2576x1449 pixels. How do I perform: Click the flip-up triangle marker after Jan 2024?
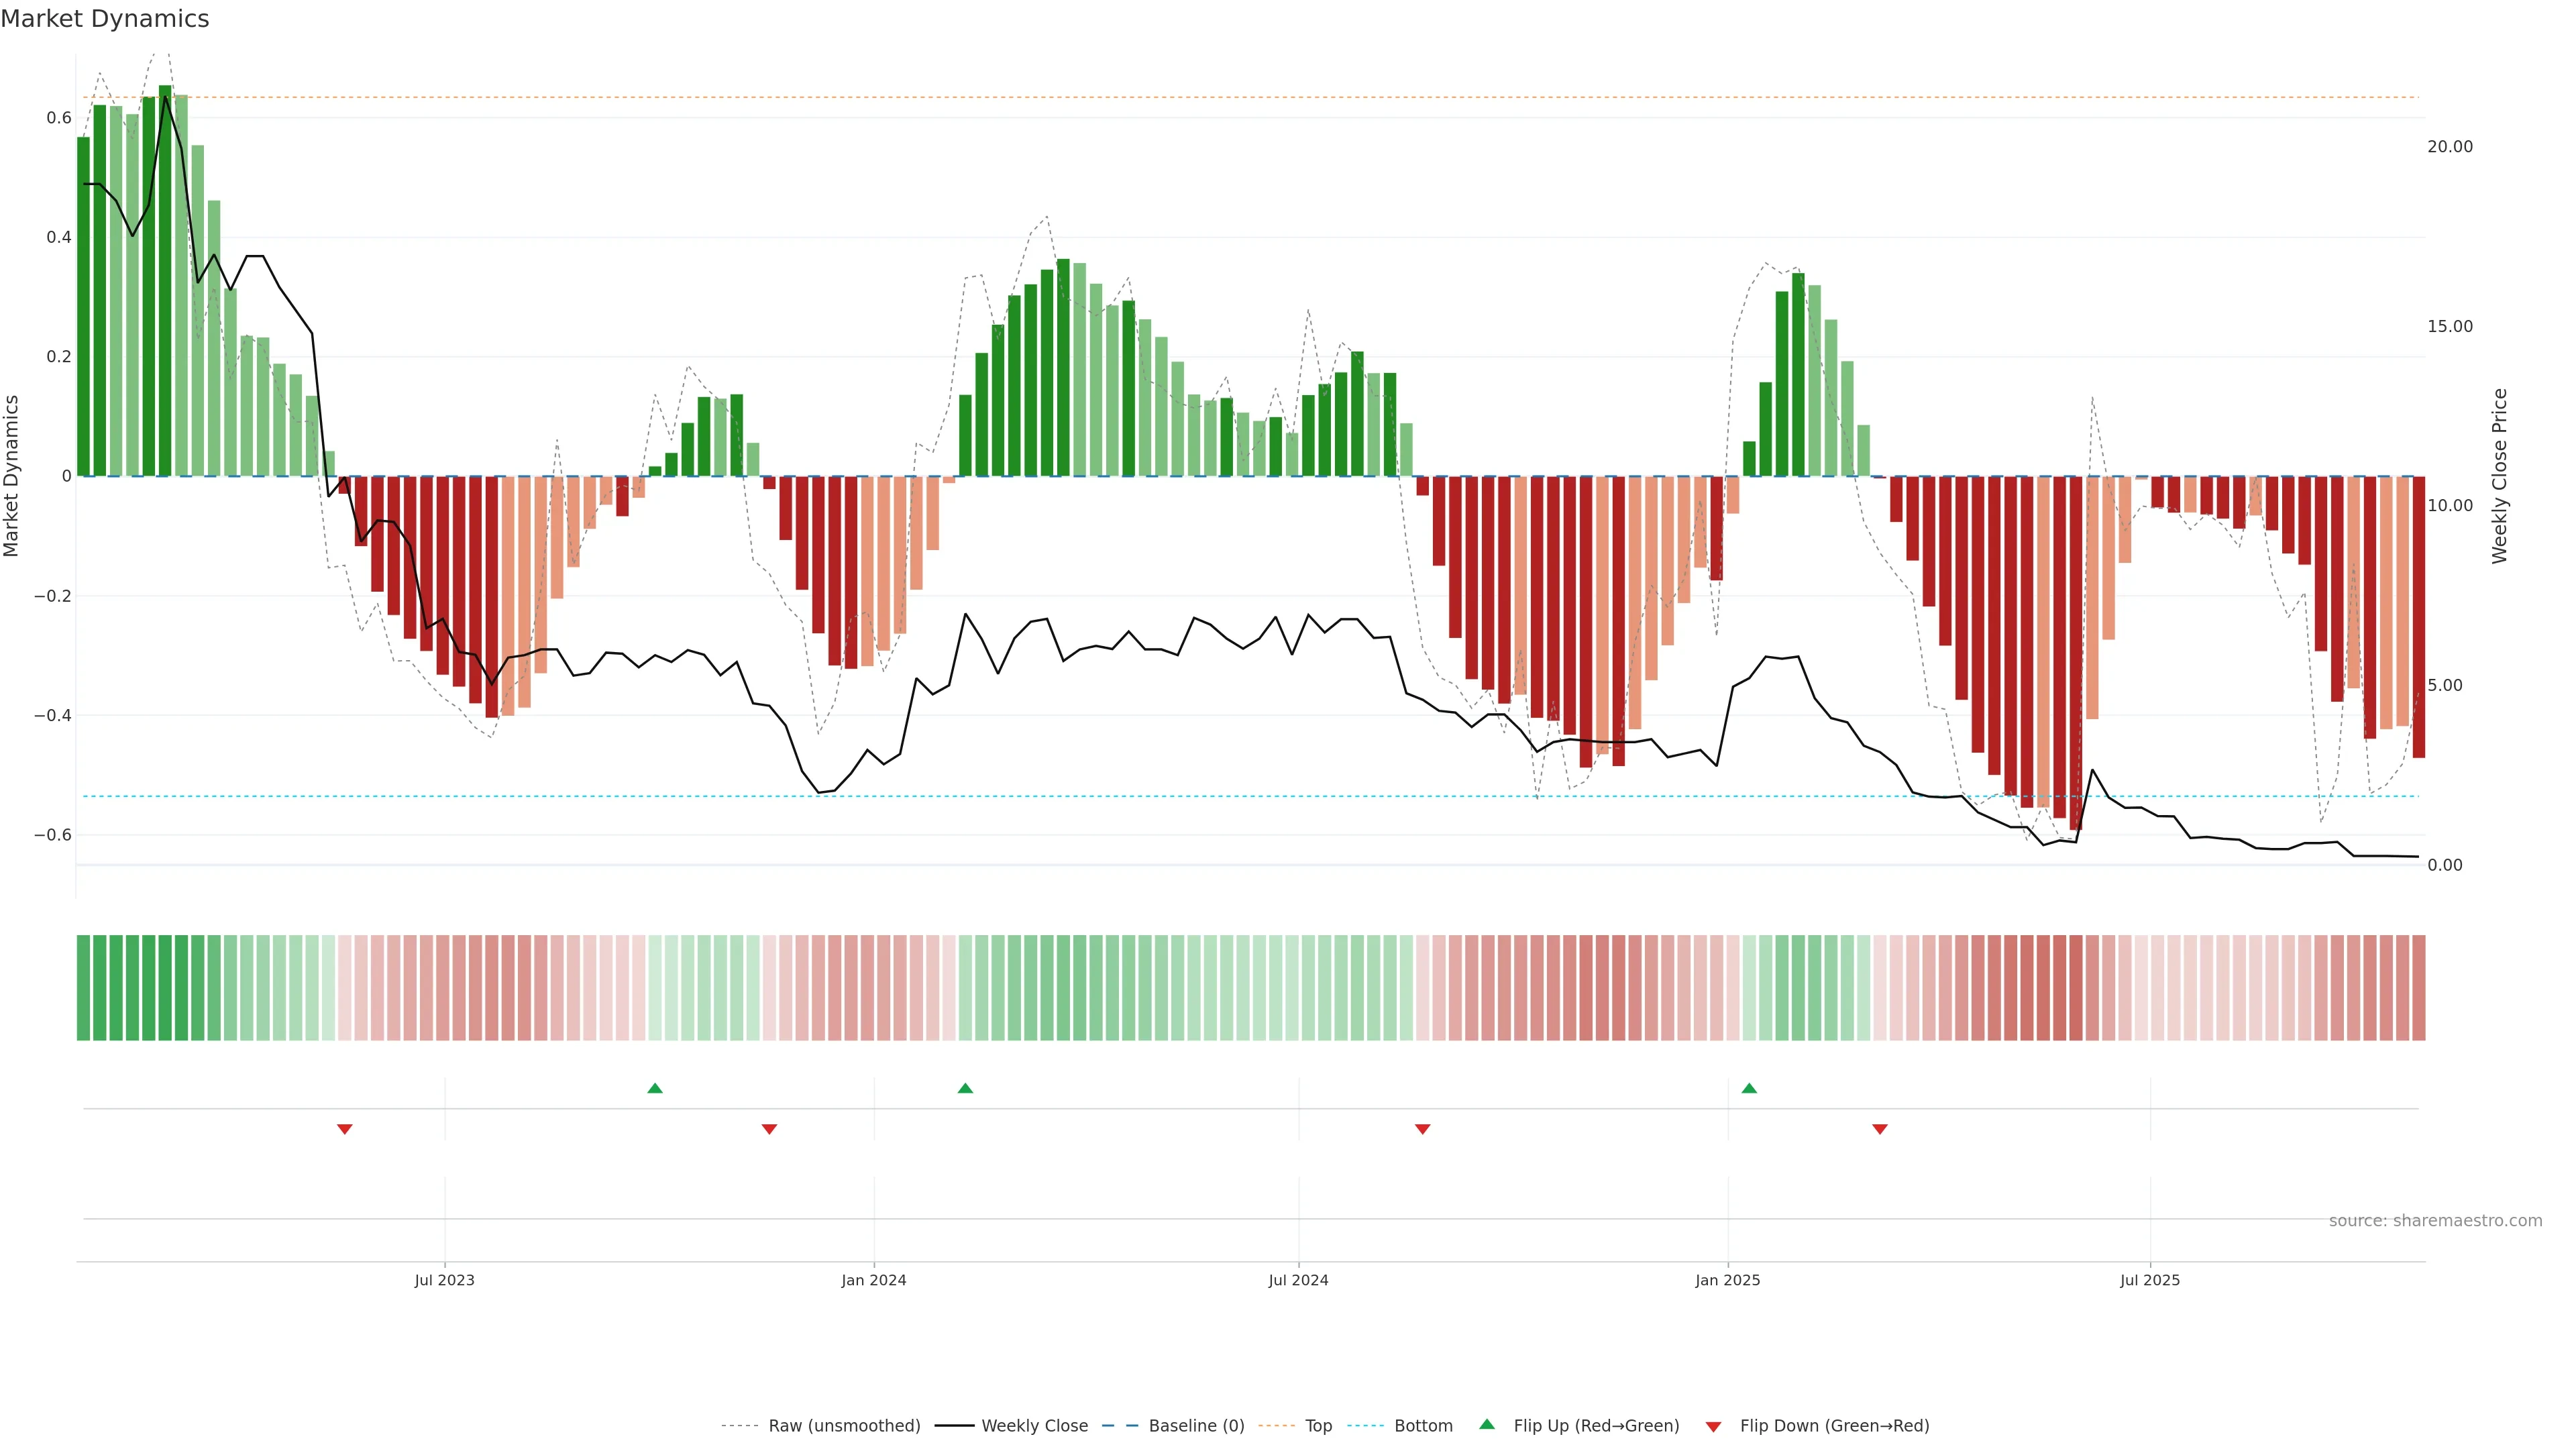[x=965, y=1088]
